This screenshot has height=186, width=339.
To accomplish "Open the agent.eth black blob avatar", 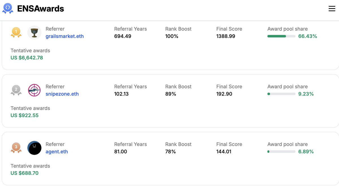I will [34, 148].
